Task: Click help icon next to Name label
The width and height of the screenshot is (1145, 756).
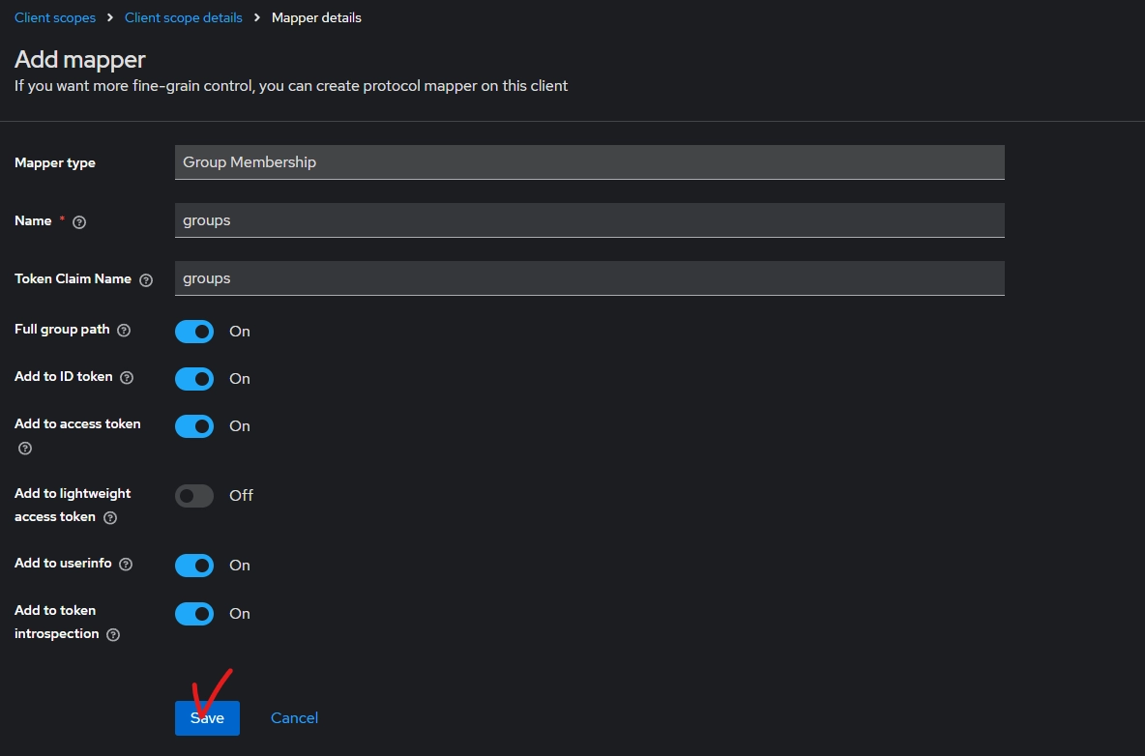Action: (79, 222)
